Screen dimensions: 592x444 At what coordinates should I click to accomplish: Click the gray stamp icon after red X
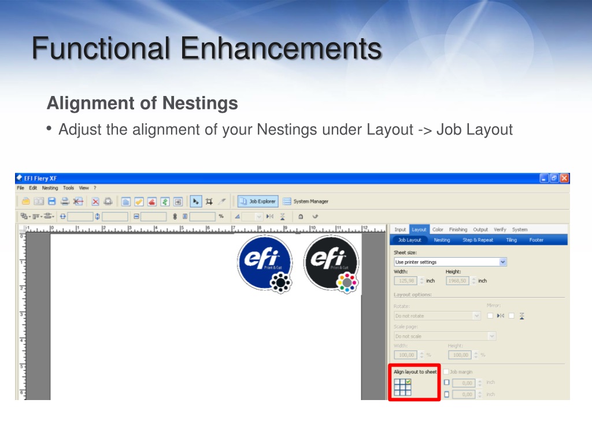coord(108,202)
